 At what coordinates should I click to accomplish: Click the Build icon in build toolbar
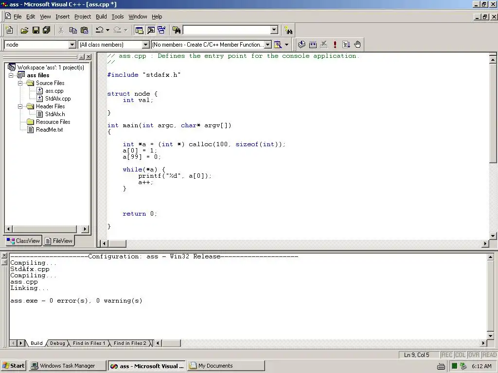click(x=313, y=44)
